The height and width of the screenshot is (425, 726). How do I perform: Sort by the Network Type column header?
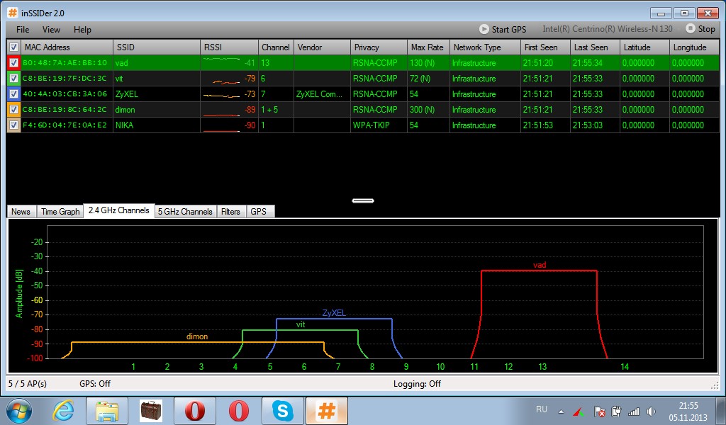pyautogui.click(x=485, y=47)
